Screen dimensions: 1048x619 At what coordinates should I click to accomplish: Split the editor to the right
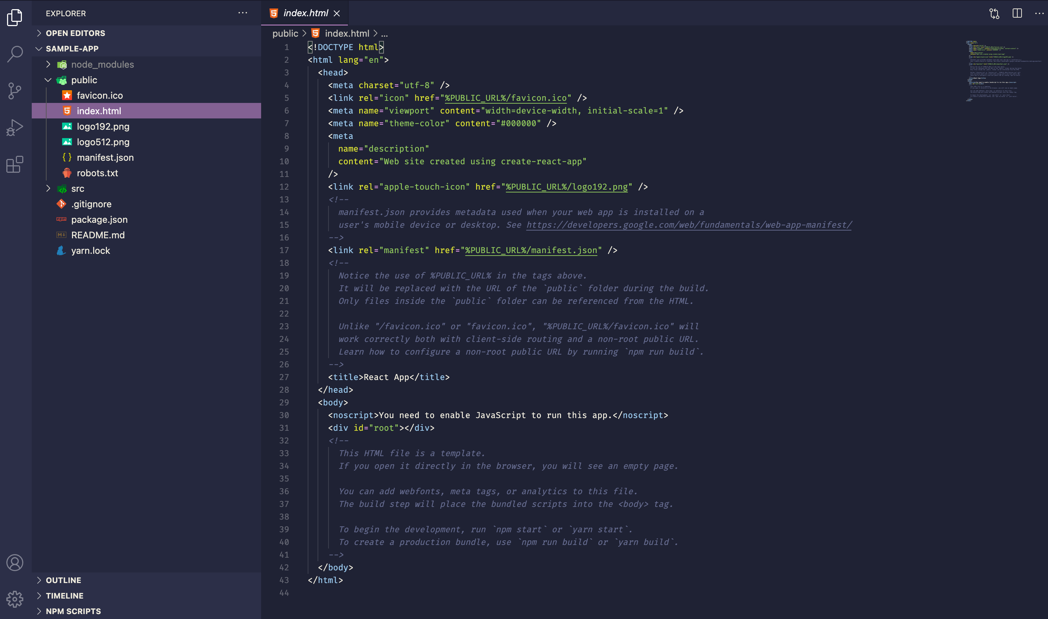[1017, 13]
